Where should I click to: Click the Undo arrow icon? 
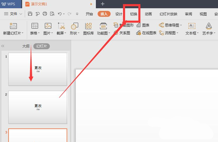(x=60, y=14)
